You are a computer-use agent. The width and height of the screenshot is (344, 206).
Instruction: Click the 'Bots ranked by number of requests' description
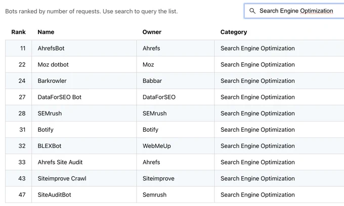pyautogui.click(x=92, y=12)
